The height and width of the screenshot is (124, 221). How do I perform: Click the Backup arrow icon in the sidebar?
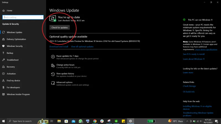click(4, 53)
